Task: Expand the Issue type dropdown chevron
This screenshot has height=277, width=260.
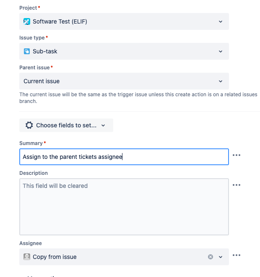Action: tap(221, 51)
